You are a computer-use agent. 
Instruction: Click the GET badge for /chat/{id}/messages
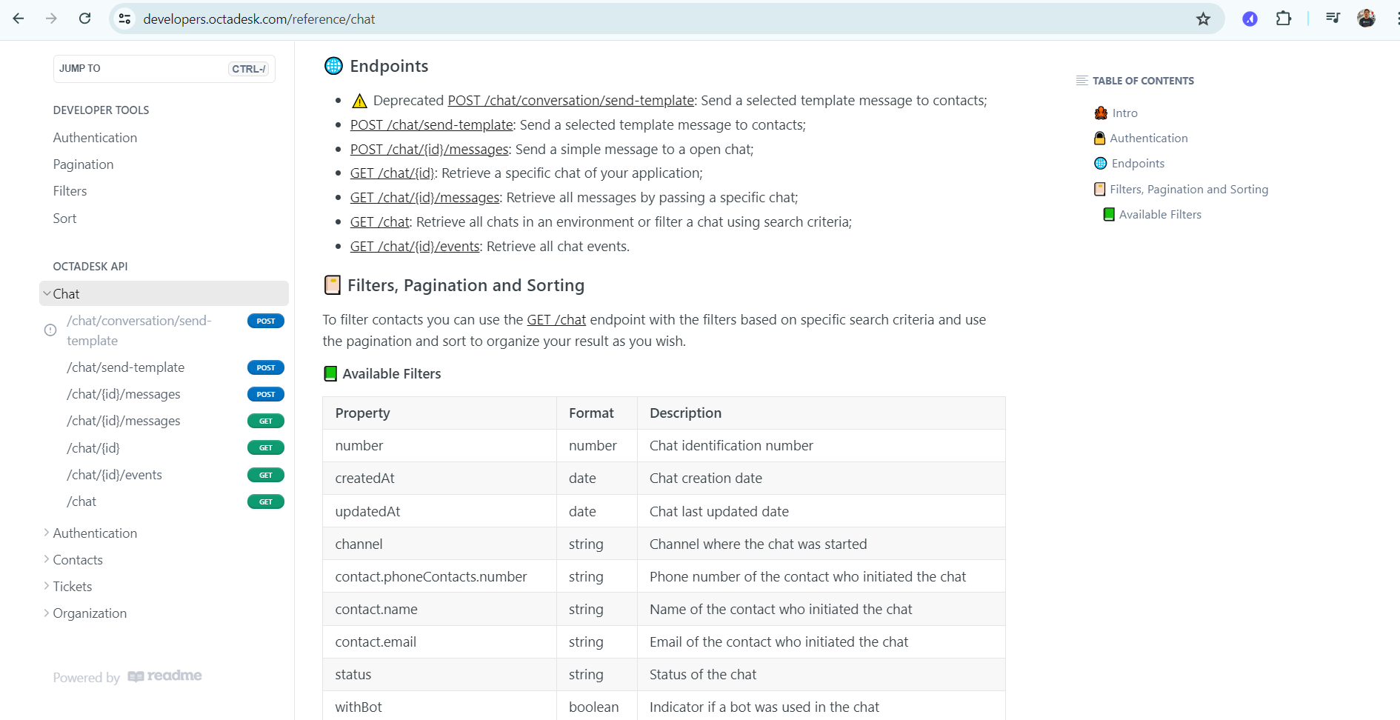click(266, 421)
